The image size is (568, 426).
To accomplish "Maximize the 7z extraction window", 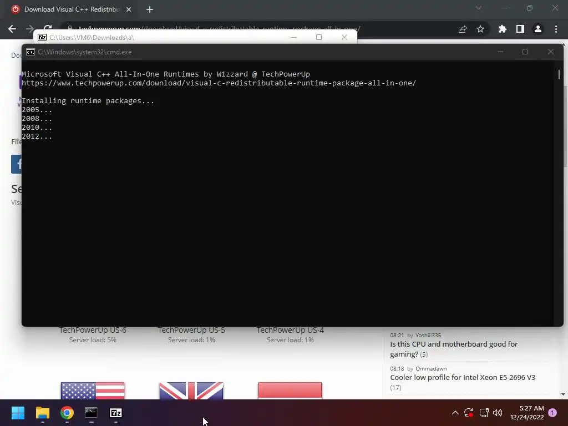I will coord(319,37).
